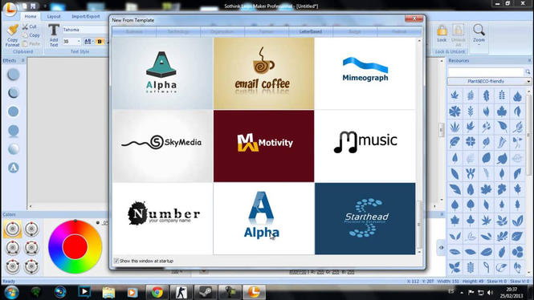Viewport: 534px width, 300px height.
Task: Click the Add Text T icon
Action: [x=54, y=30]
